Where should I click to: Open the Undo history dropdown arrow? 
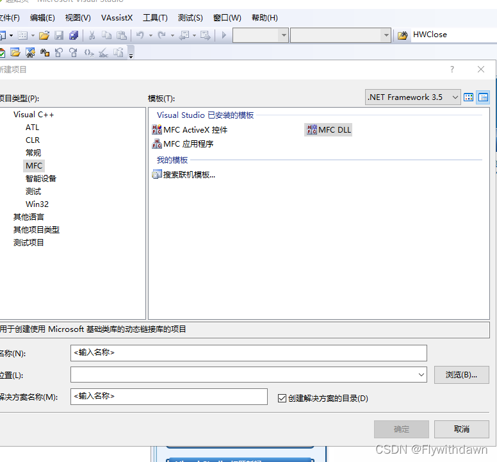(151, 35)
